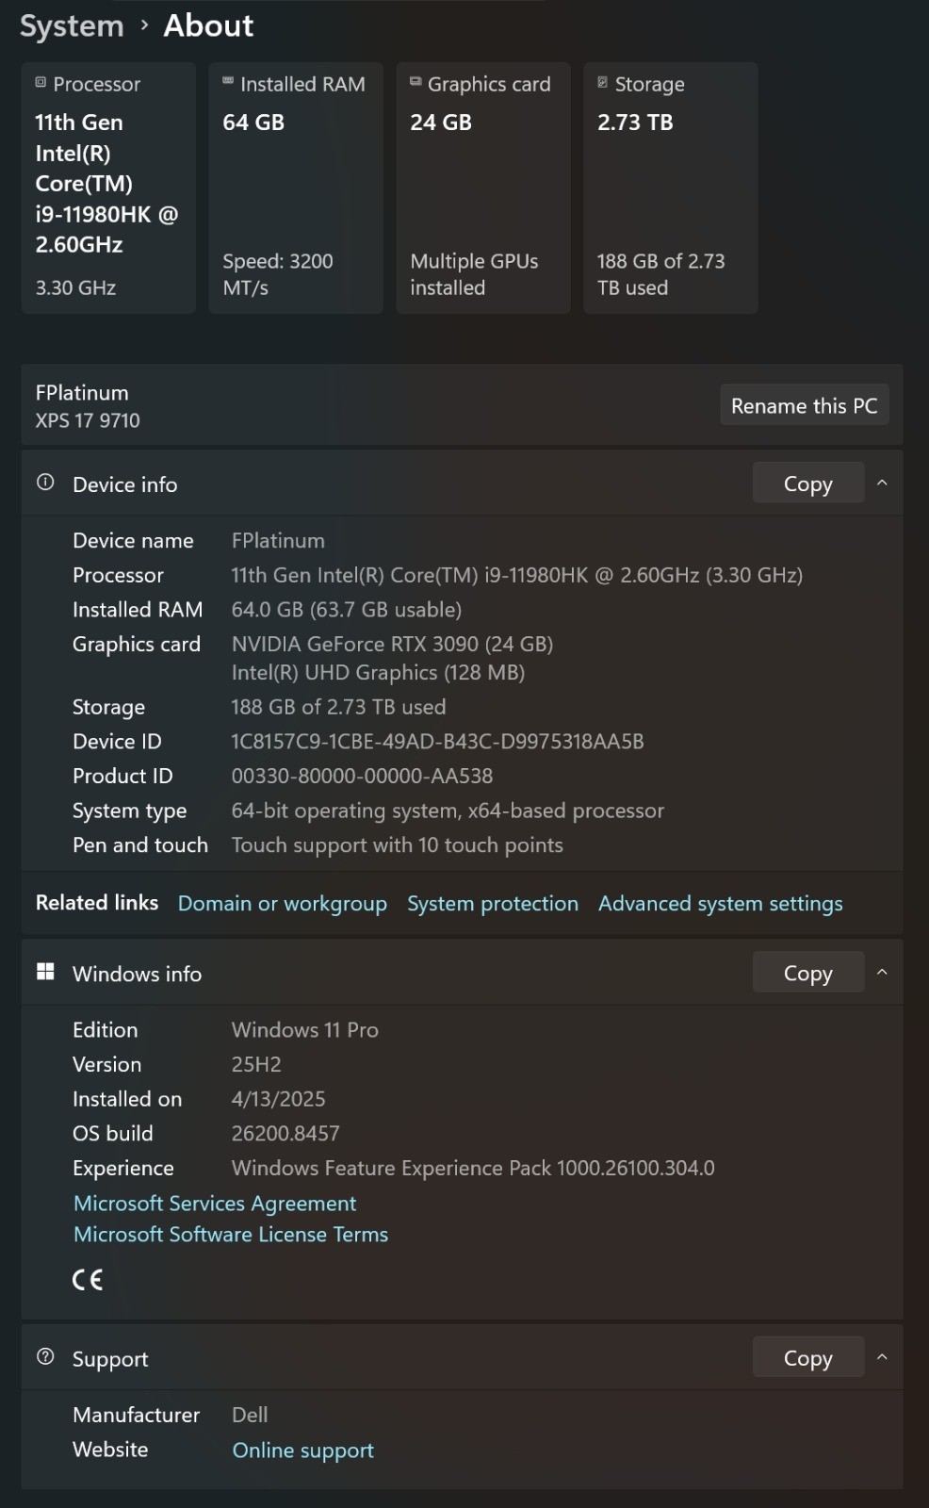Open the Online support website link
Image resolution: width=929 pixels, height=1508 pixels.
tap(303, 1450)
